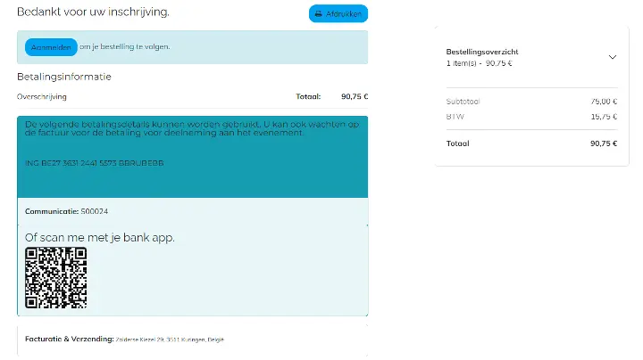Click the IBAN line starting with ING BE27

[x=94, y=163]
